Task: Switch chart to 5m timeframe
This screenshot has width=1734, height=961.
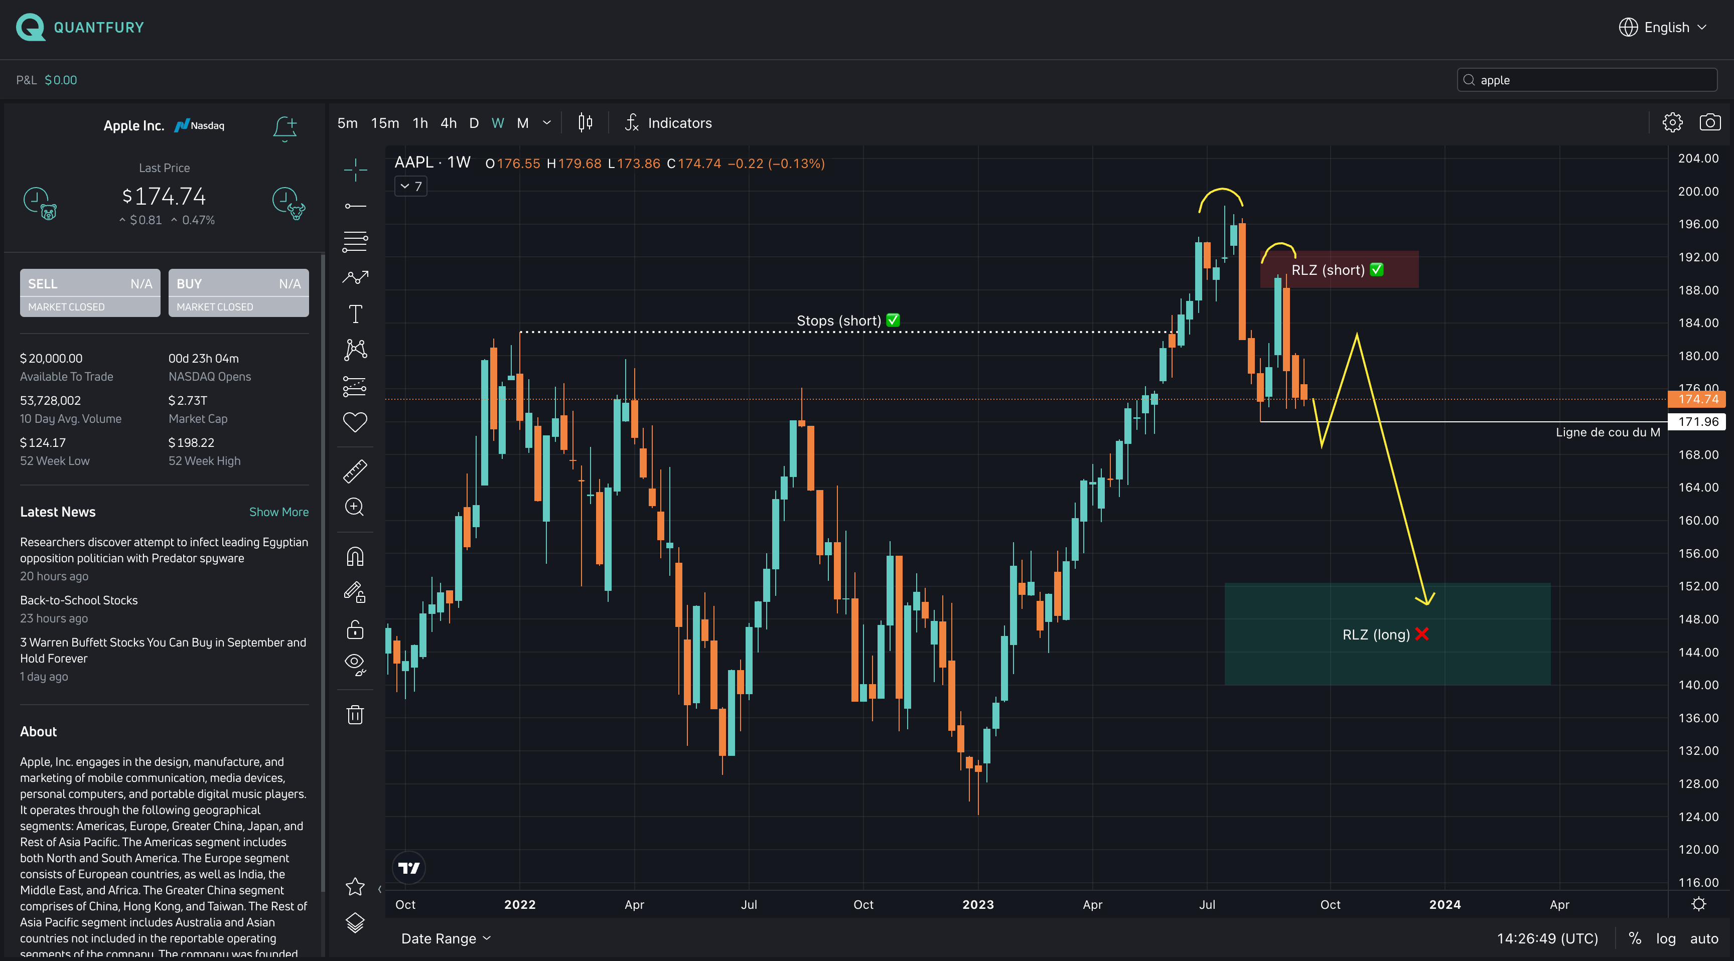Action: (347, 123)
